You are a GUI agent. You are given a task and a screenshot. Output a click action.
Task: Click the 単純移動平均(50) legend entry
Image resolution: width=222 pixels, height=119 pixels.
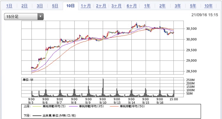tap(132, 106)
